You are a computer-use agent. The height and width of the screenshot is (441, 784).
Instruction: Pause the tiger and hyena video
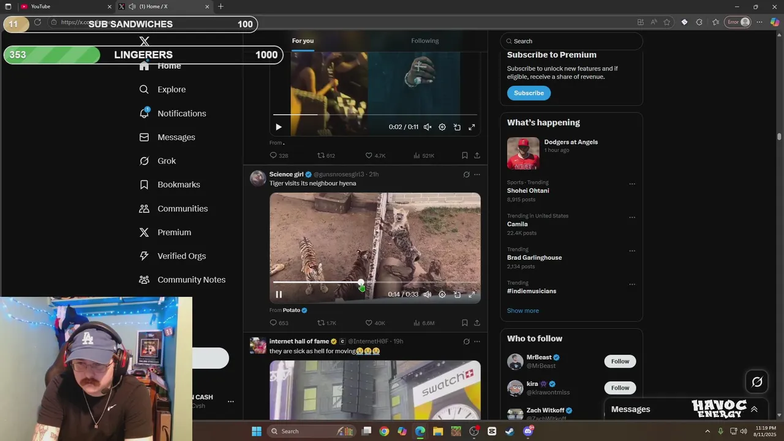tap(279, 295)
